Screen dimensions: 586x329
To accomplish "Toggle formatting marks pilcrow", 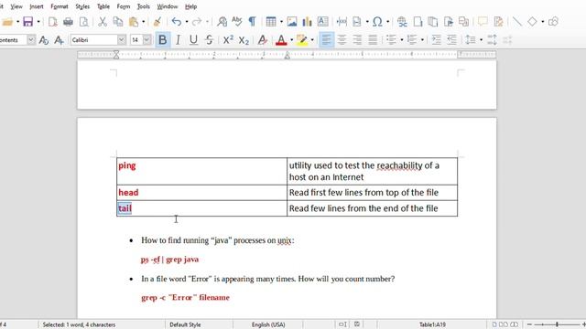I will pyautogui.click(x=253, y=22).
